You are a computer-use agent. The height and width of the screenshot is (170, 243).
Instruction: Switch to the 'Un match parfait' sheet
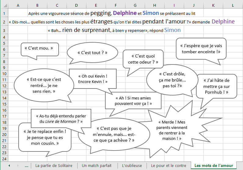pos(97,166)
